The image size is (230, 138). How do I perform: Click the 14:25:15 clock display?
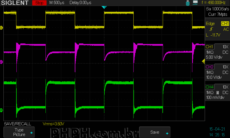pyautogui.click(x=217, y=135)
